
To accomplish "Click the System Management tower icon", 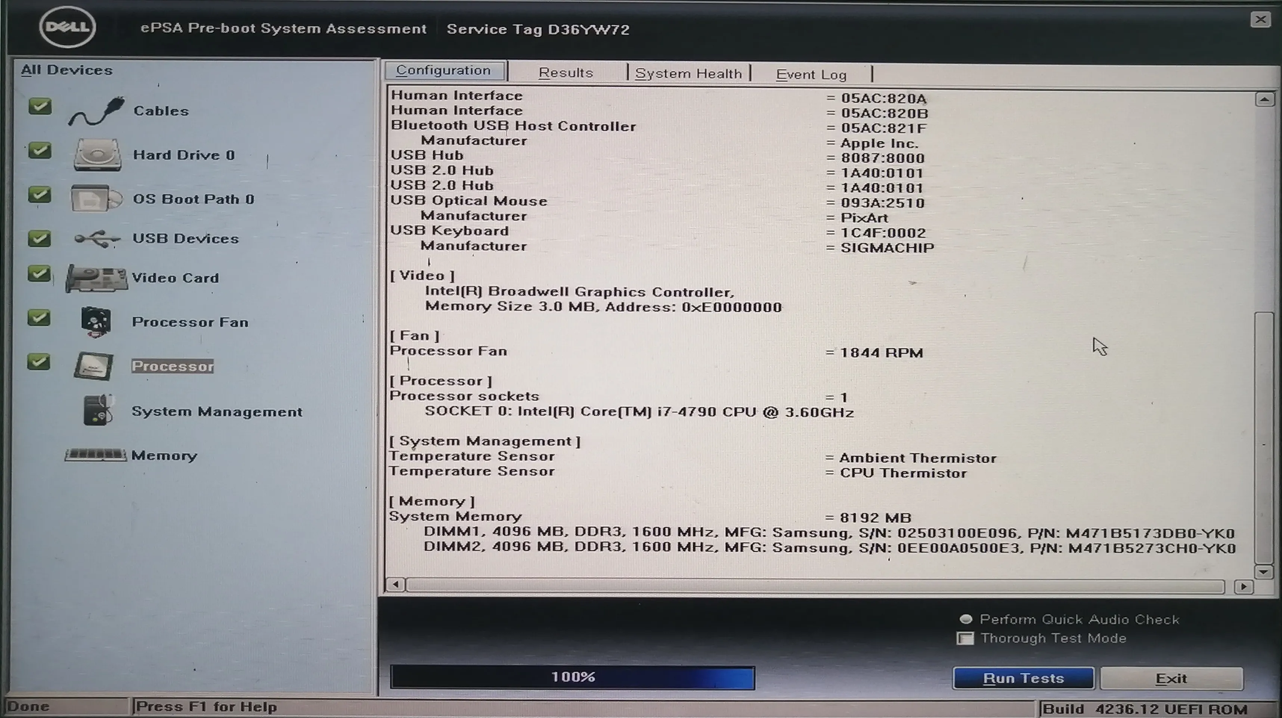I will point(98,410).
